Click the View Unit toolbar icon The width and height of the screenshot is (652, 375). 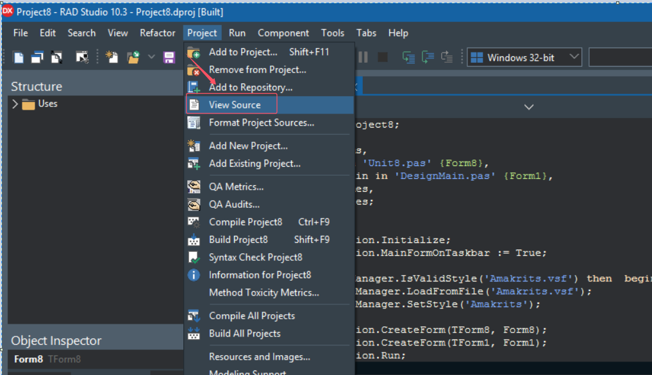[x=37, y=57]
